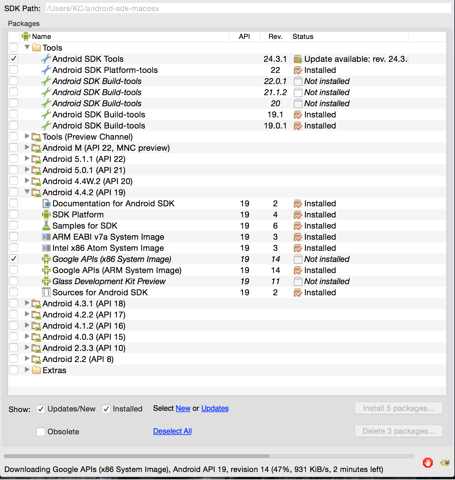Sort by the API column header
455x480 pixels.
(x=245, y=36)
